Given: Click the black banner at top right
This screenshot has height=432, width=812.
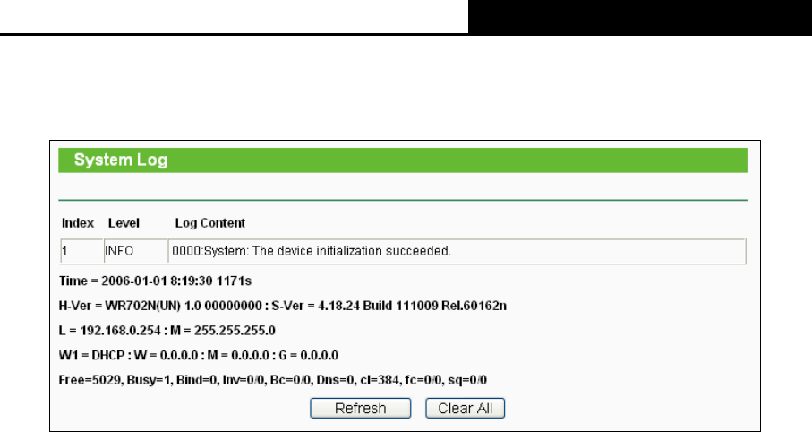Looking at the screenshot, I should click(x=640, y=17).
